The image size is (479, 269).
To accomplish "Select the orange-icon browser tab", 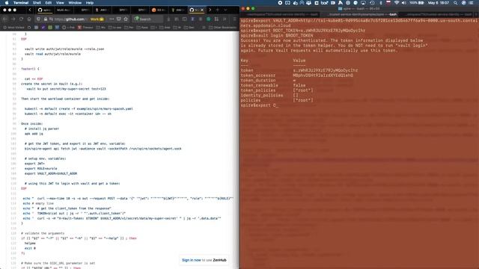I will click(x=159, y=10).
